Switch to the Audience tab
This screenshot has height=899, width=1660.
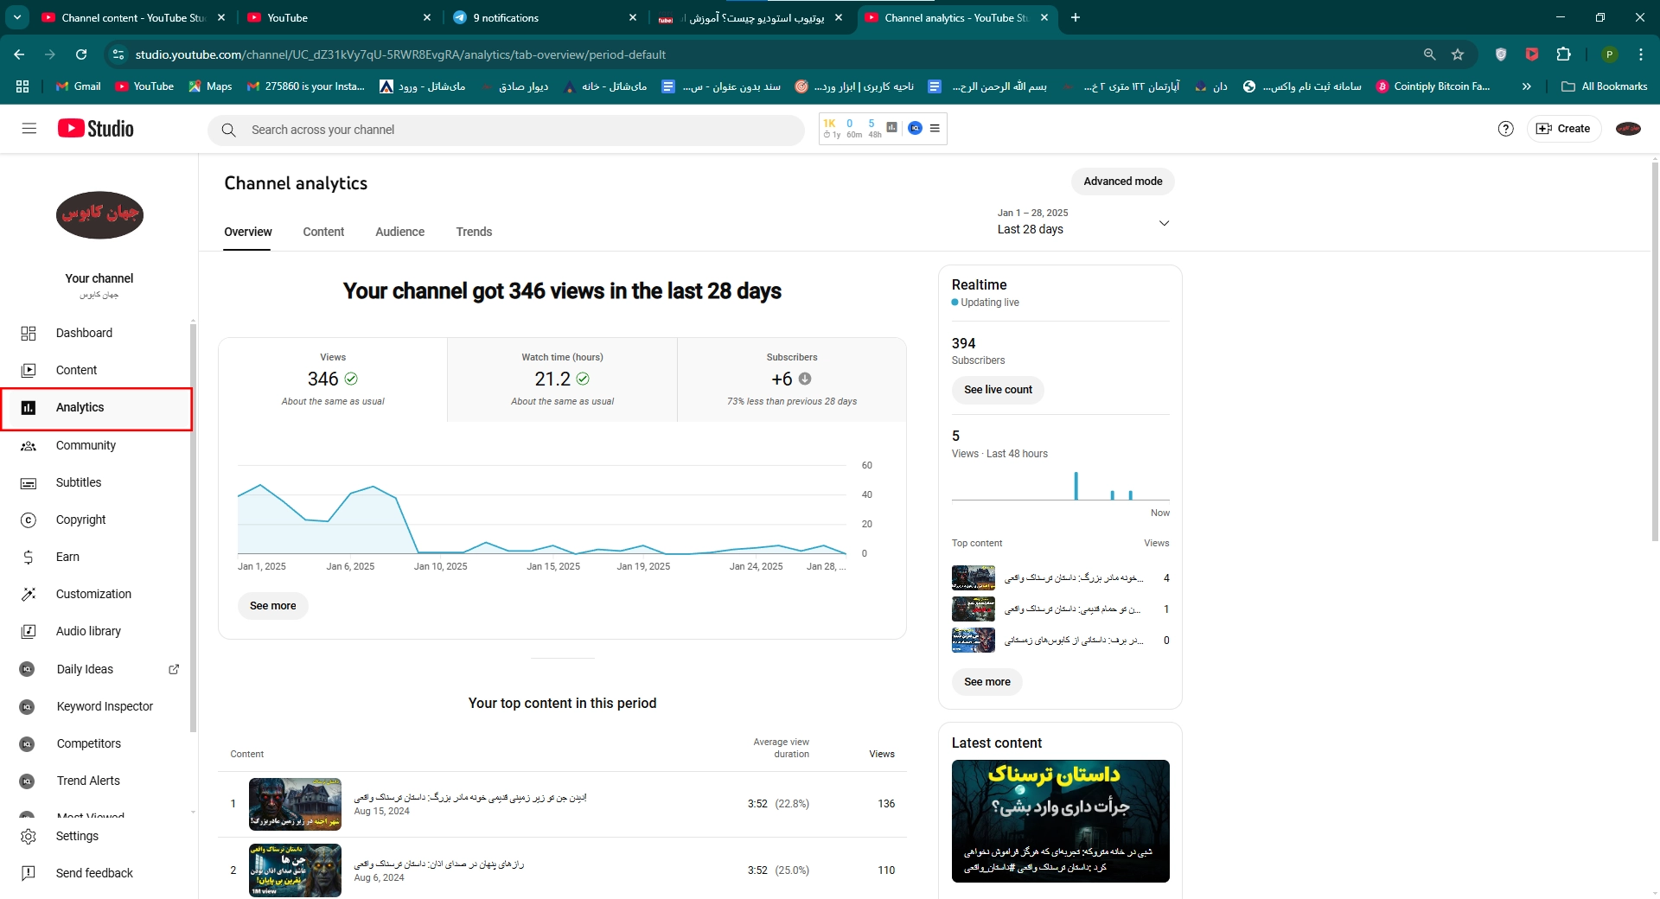399,232
